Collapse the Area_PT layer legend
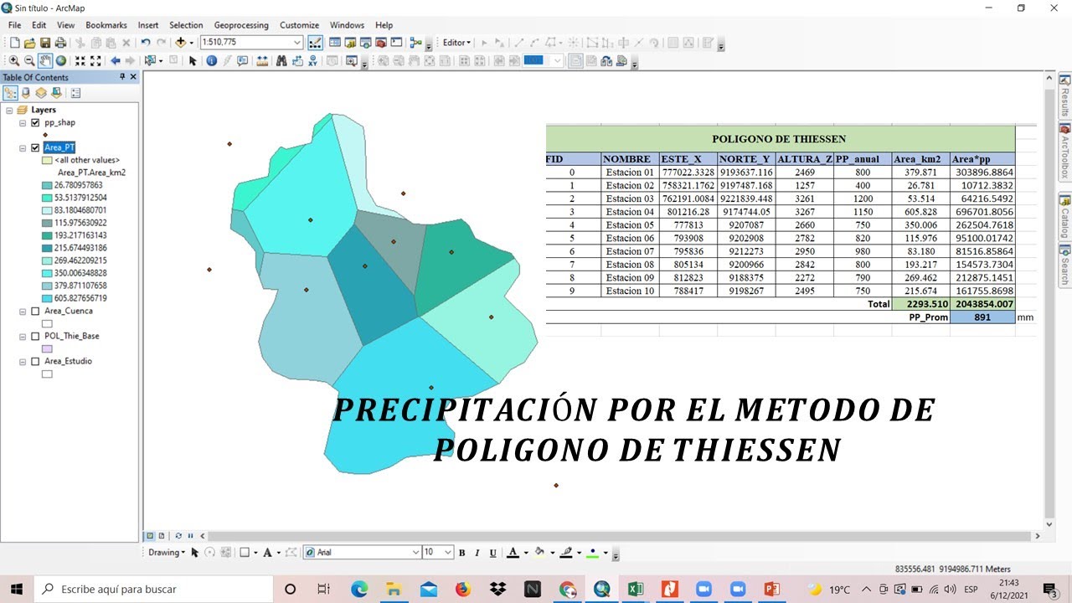The image size is (1072, 603). coord(23,147)
